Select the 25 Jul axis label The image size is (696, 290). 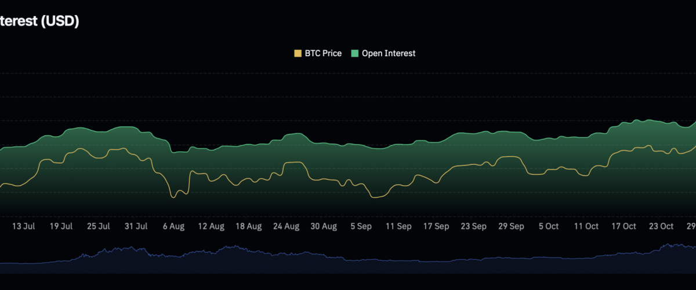(99, 226)
